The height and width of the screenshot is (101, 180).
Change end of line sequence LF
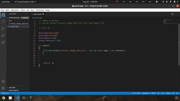click(158, 93)
